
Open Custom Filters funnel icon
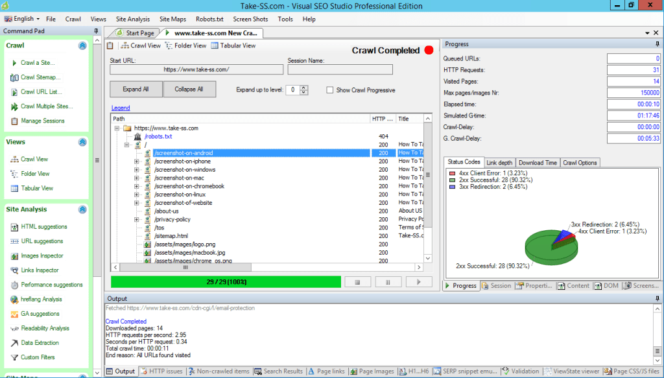[x=14, y=358]
